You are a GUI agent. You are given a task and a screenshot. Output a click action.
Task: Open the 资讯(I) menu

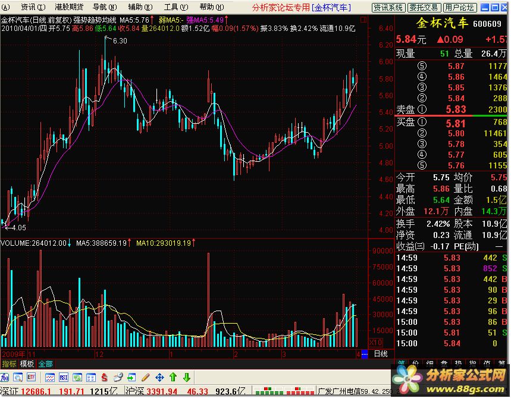click(x=33, y=7)
